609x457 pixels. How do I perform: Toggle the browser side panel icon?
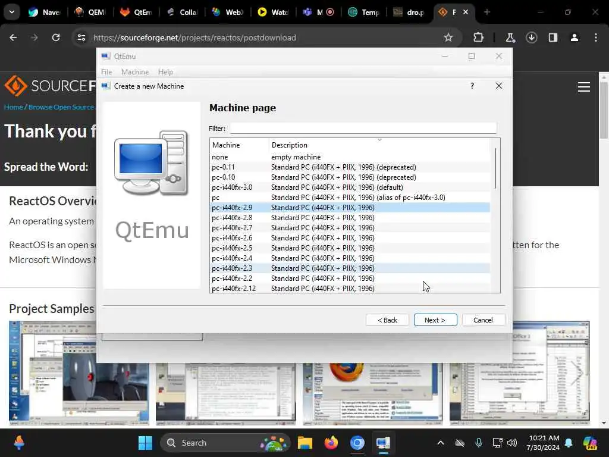pyautogui.click(x=553, y=37)
